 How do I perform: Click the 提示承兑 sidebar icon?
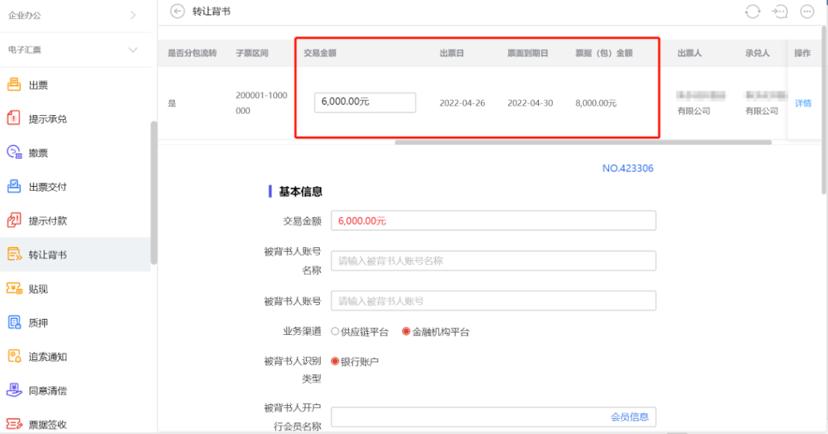[14, 118]
